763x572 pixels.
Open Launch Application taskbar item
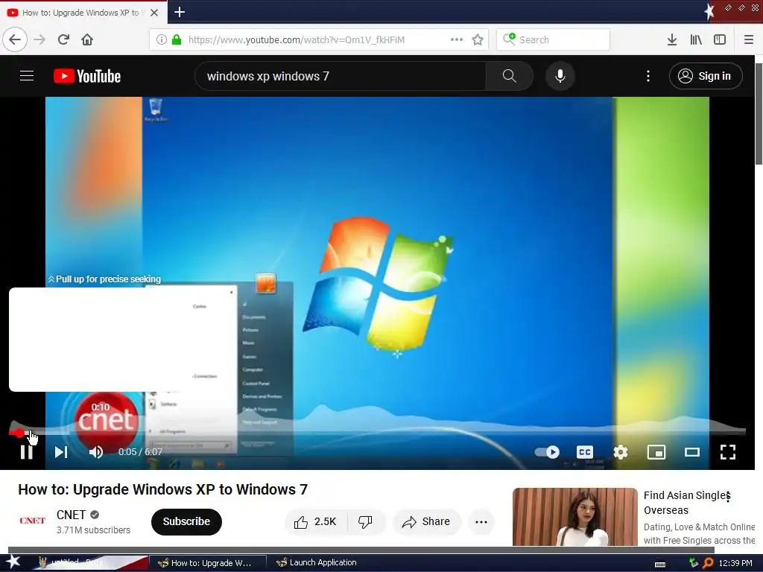(x=319, y=563)
